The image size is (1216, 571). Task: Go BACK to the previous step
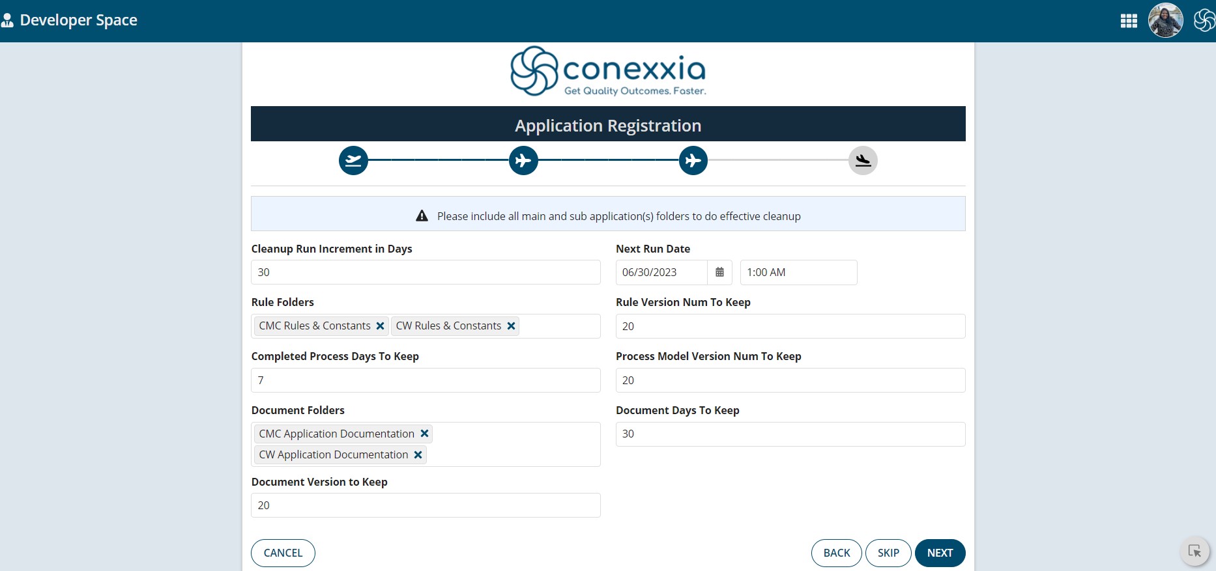(x=837, y=553)
